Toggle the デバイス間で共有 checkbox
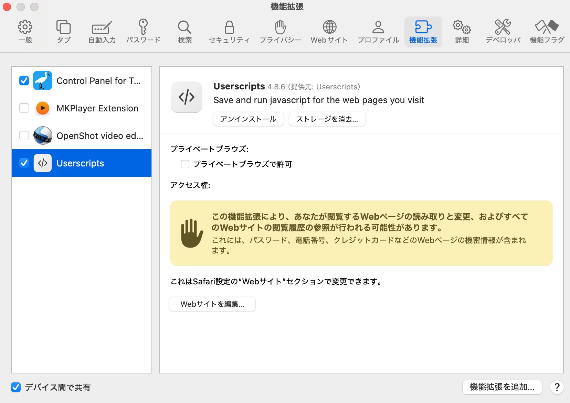Image resolution: width=570 pixels, height=403 pixels. point(16,387)
